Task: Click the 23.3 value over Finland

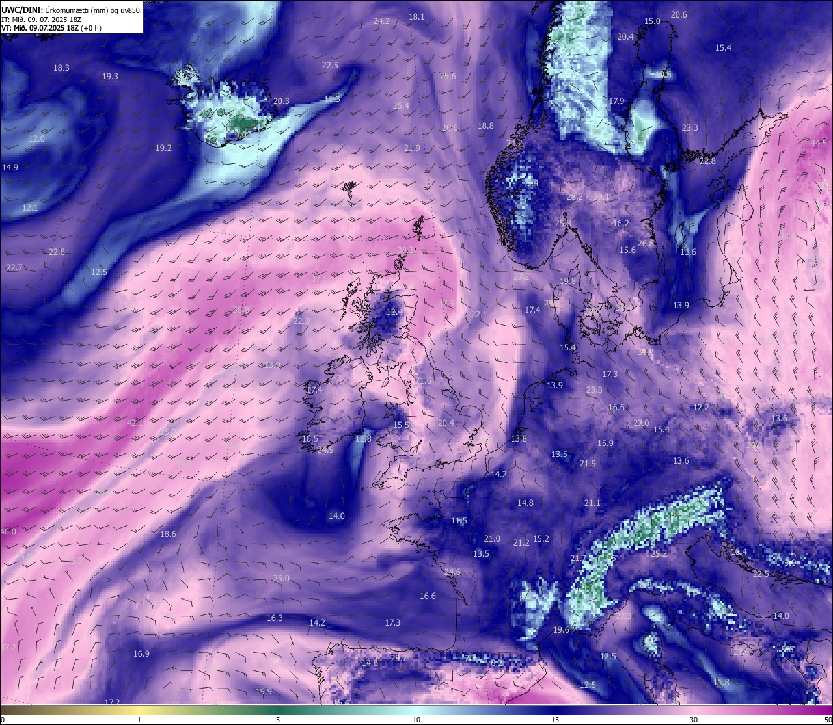Action: (x=690, y=127)
